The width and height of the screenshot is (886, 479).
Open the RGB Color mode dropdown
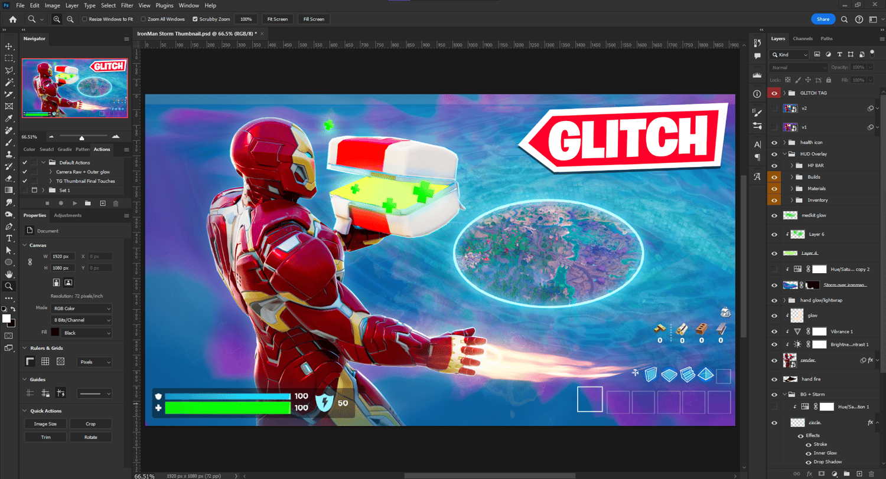coord(82,308)
